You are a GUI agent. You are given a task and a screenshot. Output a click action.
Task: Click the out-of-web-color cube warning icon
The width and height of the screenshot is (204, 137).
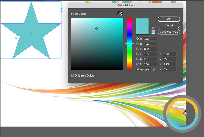pyautogui.click(x=153, y=28)
